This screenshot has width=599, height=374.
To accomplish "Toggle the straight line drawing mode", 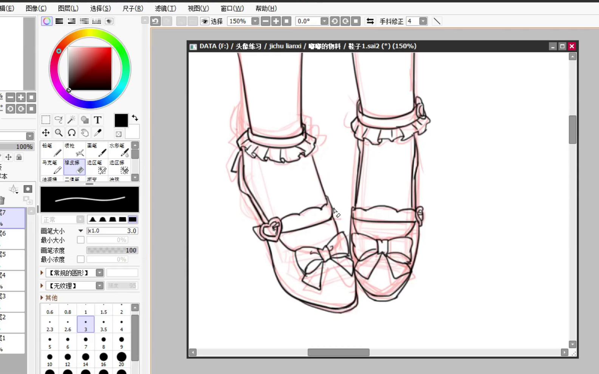I will [437, 21].
